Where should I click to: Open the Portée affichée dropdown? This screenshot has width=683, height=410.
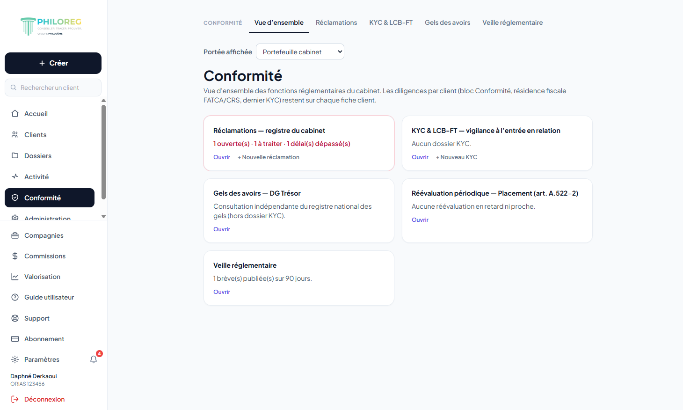pyautogui.click(x=300, y=51)
